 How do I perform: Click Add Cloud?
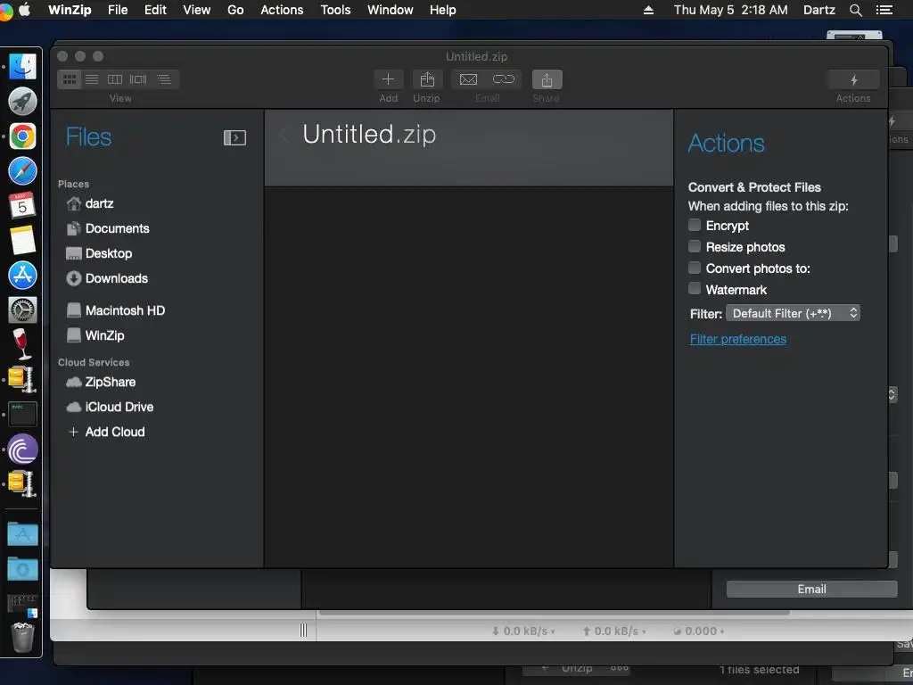tap(115, 433)
